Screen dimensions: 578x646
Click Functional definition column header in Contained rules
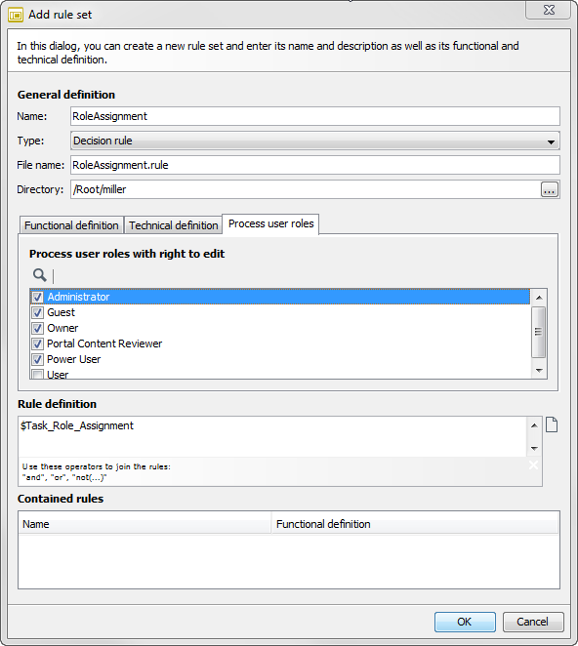pyautogui.click(x=415, y=524)
